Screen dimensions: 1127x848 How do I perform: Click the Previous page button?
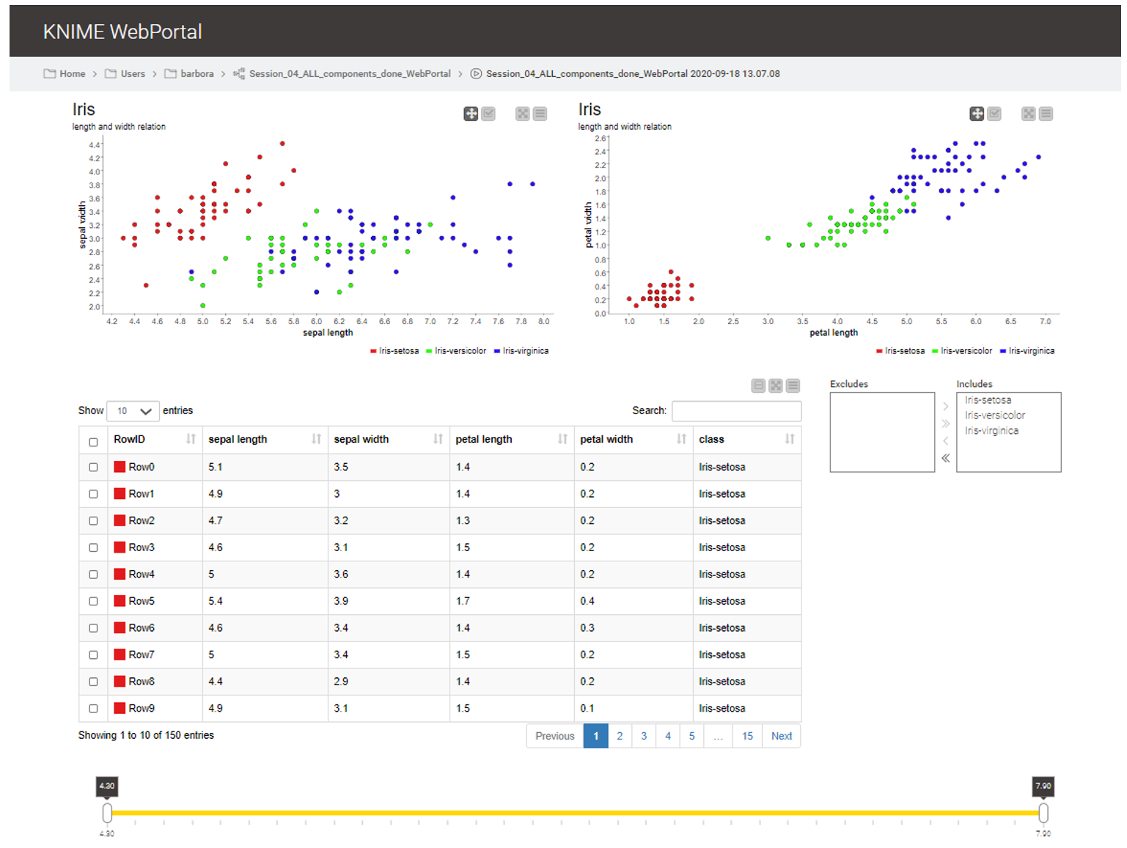pyautogui.click(x=555, y=736)
